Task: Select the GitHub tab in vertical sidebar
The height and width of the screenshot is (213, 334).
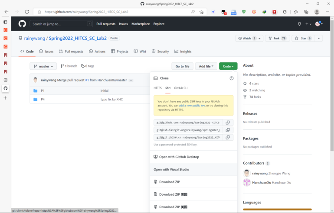Action: click(x=6, y=88)
